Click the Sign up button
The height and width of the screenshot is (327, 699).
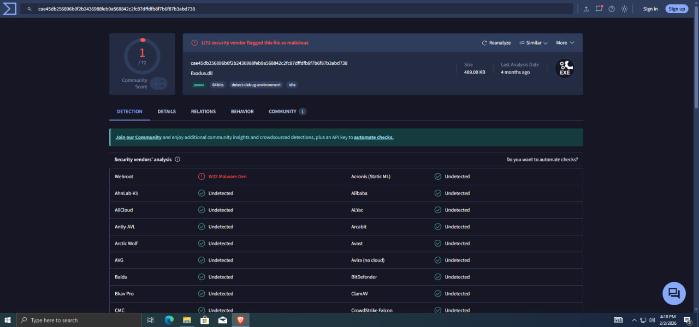[677, 9]
